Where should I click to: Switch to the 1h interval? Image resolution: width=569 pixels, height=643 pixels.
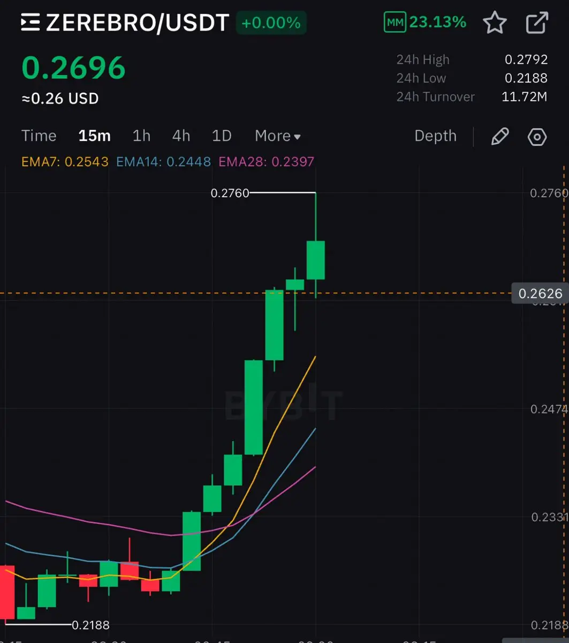tap(141, 136)
